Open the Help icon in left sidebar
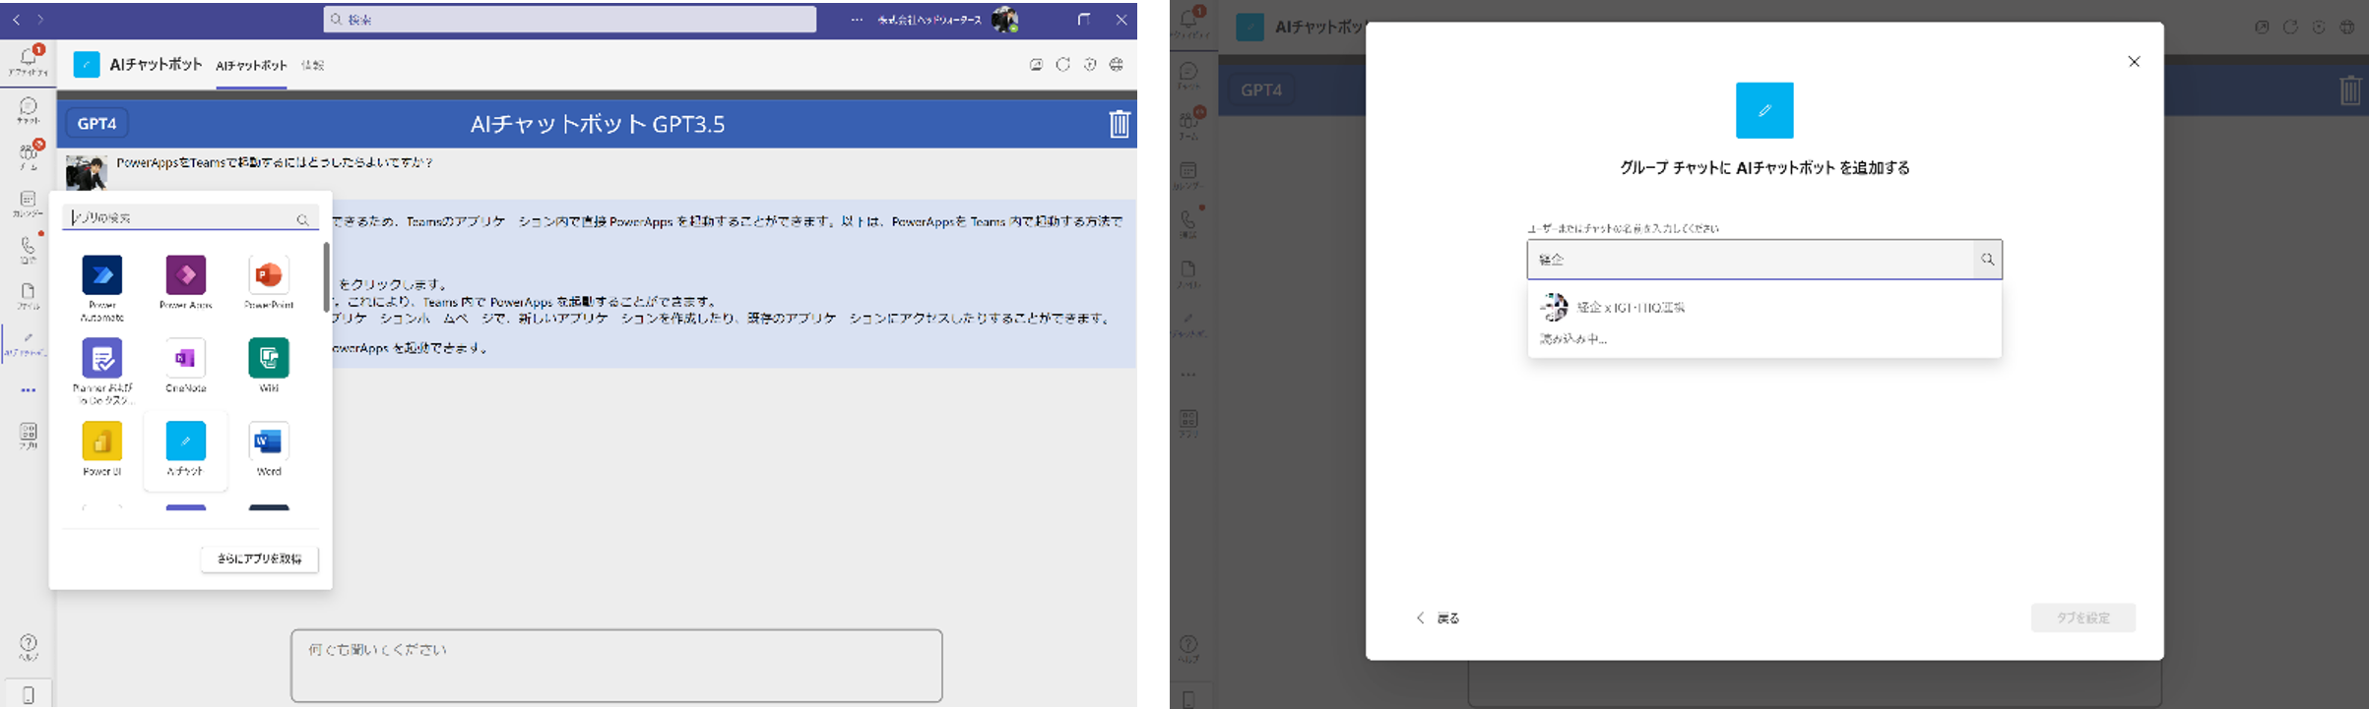Image resolution: width=2369 pixels, height=709 pixels. [x=29, y=647]
